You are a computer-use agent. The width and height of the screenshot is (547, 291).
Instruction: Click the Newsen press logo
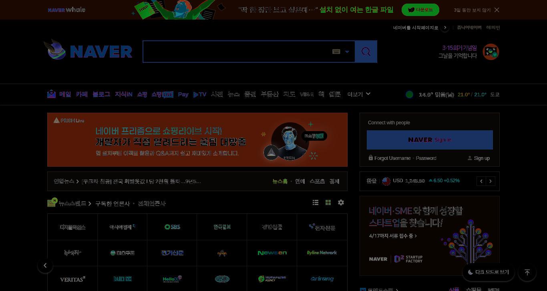[x=272, y=253]
